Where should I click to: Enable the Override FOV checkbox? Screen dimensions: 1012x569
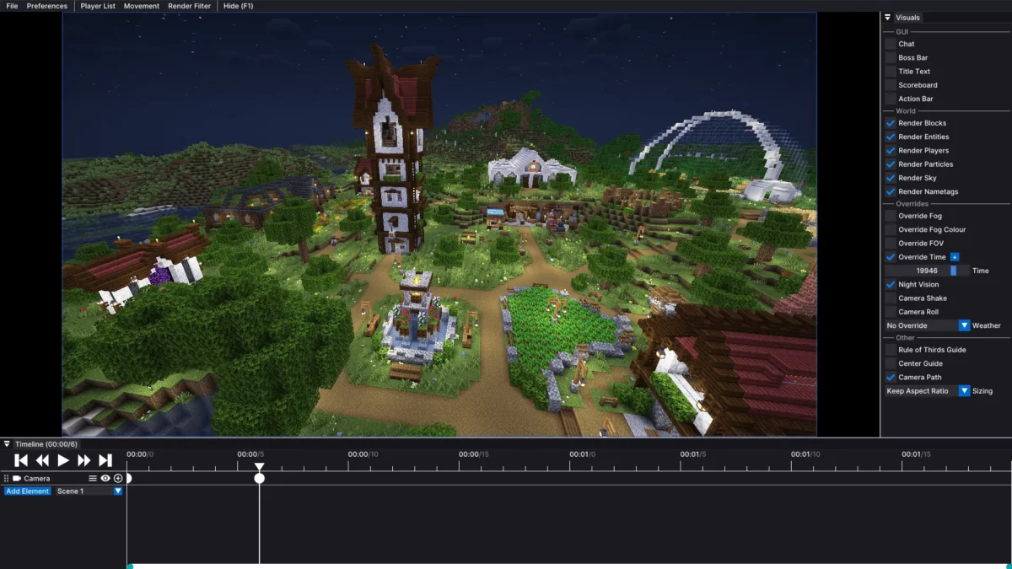click(891, 243)
